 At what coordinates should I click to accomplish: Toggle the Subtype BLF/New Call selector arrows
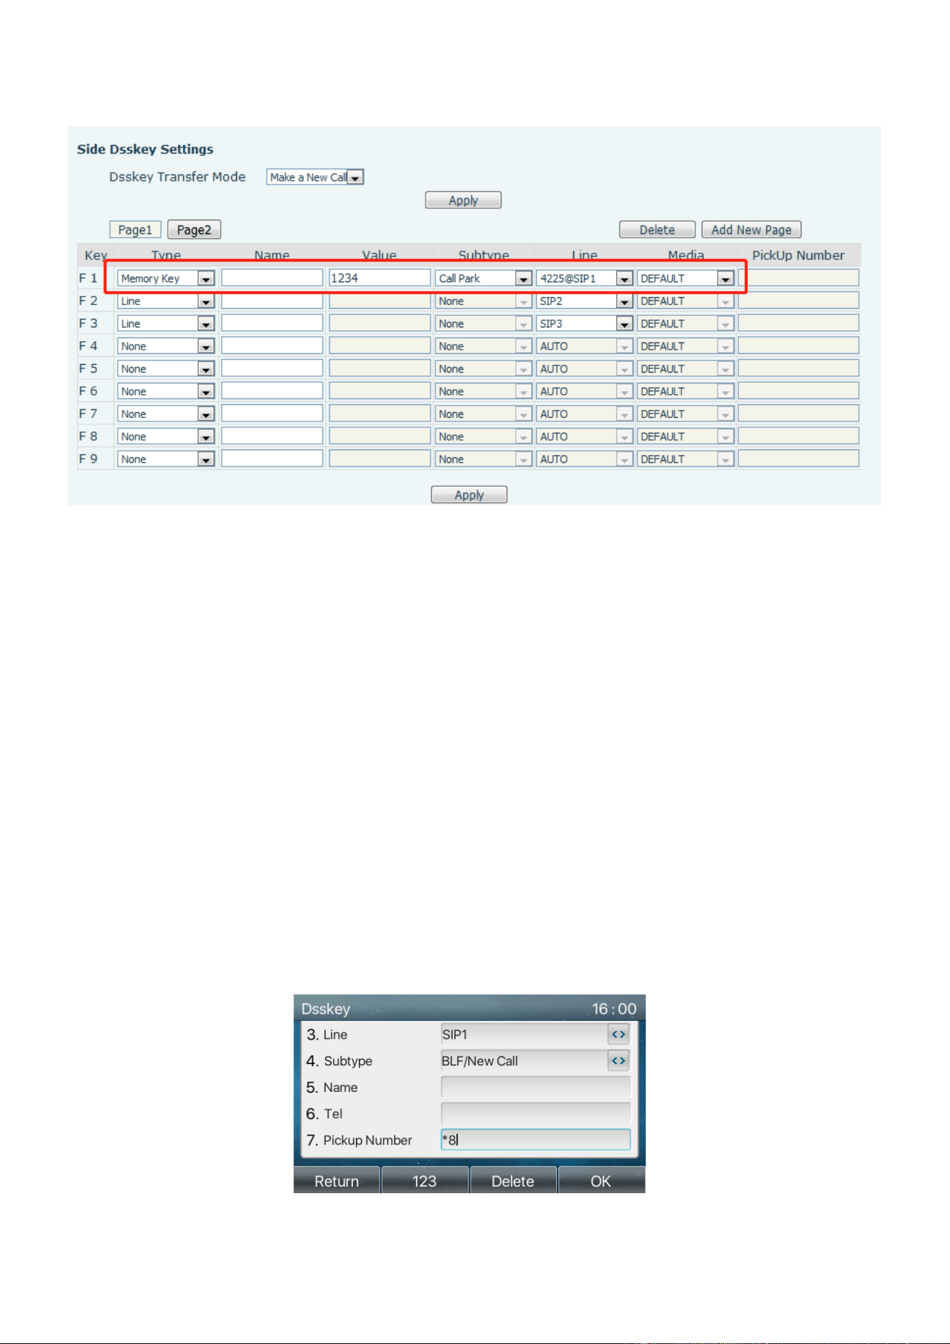tap(618, 1060)
